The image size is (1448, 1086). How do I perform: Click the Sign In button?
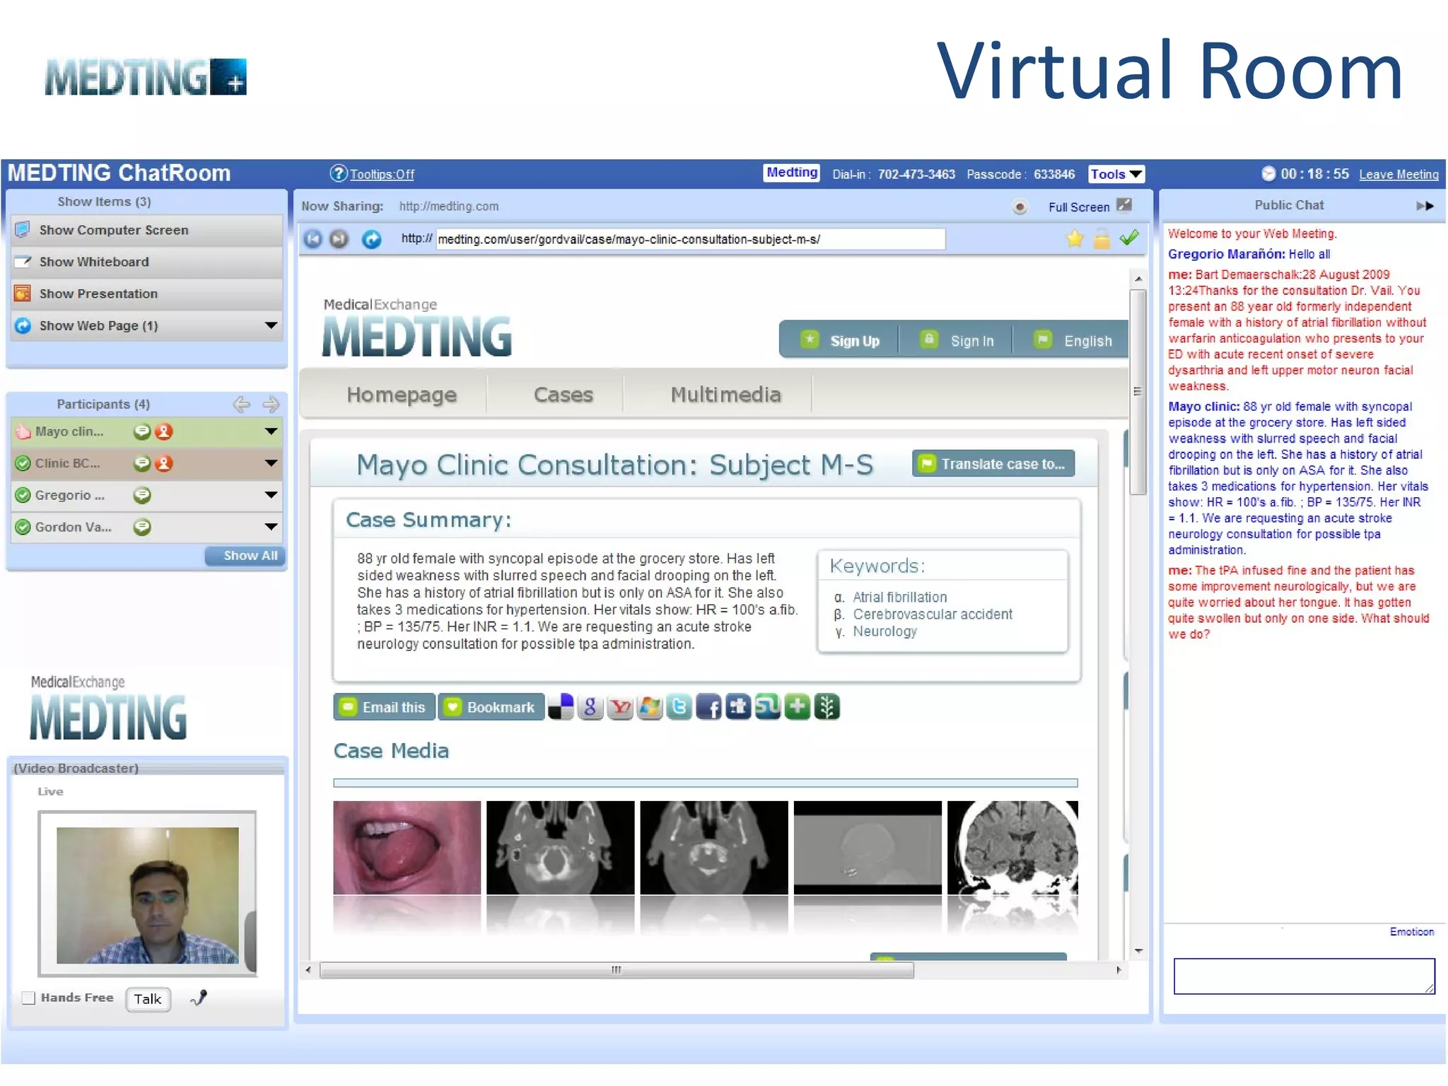957,340
